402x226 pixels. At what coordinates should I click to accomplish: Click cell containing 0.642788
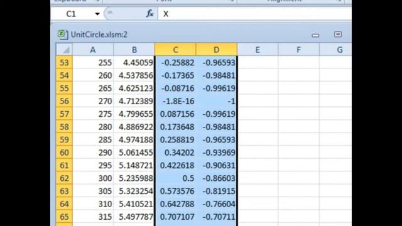(175, 203)
